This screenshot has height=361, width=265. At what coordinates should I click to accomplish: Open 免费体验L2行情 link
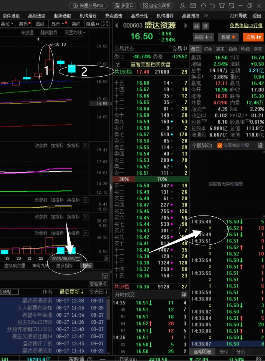(246, 25)
